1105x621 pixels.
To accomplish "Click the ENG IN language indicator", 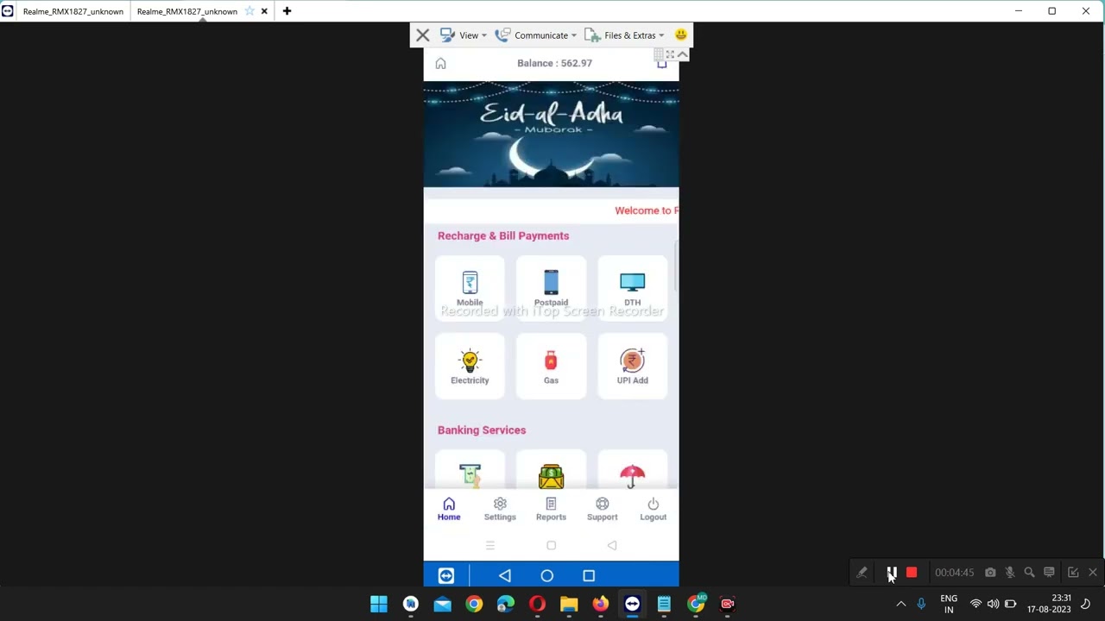I will pos(949,604).
